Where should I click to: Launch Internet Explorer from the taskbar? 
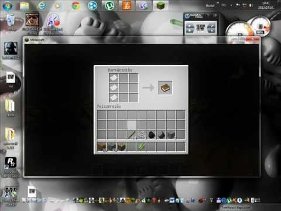point(42,6)
